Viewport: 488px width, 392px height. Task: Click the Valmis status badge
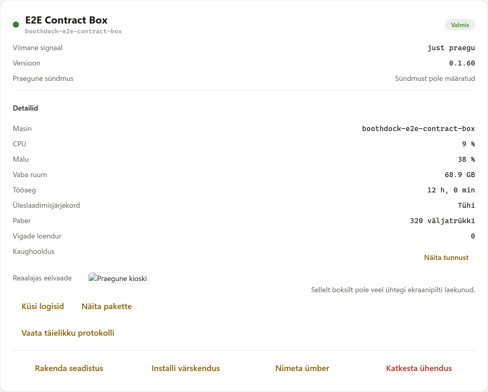pos(460,25)
